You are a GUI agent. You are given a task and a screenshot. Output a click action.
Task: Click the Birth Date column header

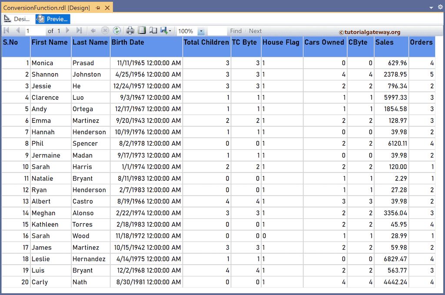tap(146, 46)
